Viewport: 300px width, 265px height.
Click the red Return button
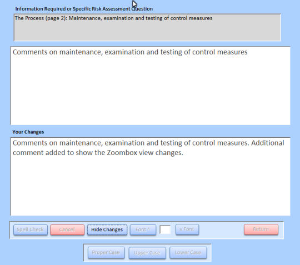pyautogui.click(x=261, y=229)
